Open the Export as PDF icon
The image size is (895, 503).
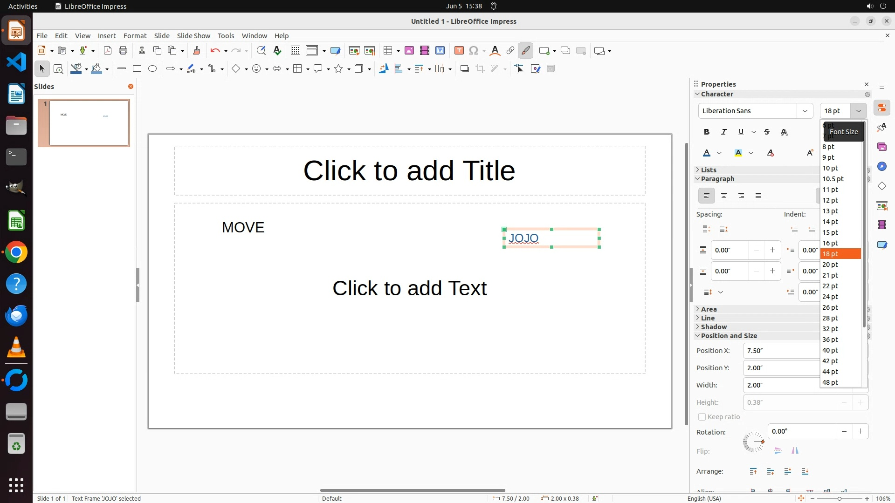(x=108, y=51)
